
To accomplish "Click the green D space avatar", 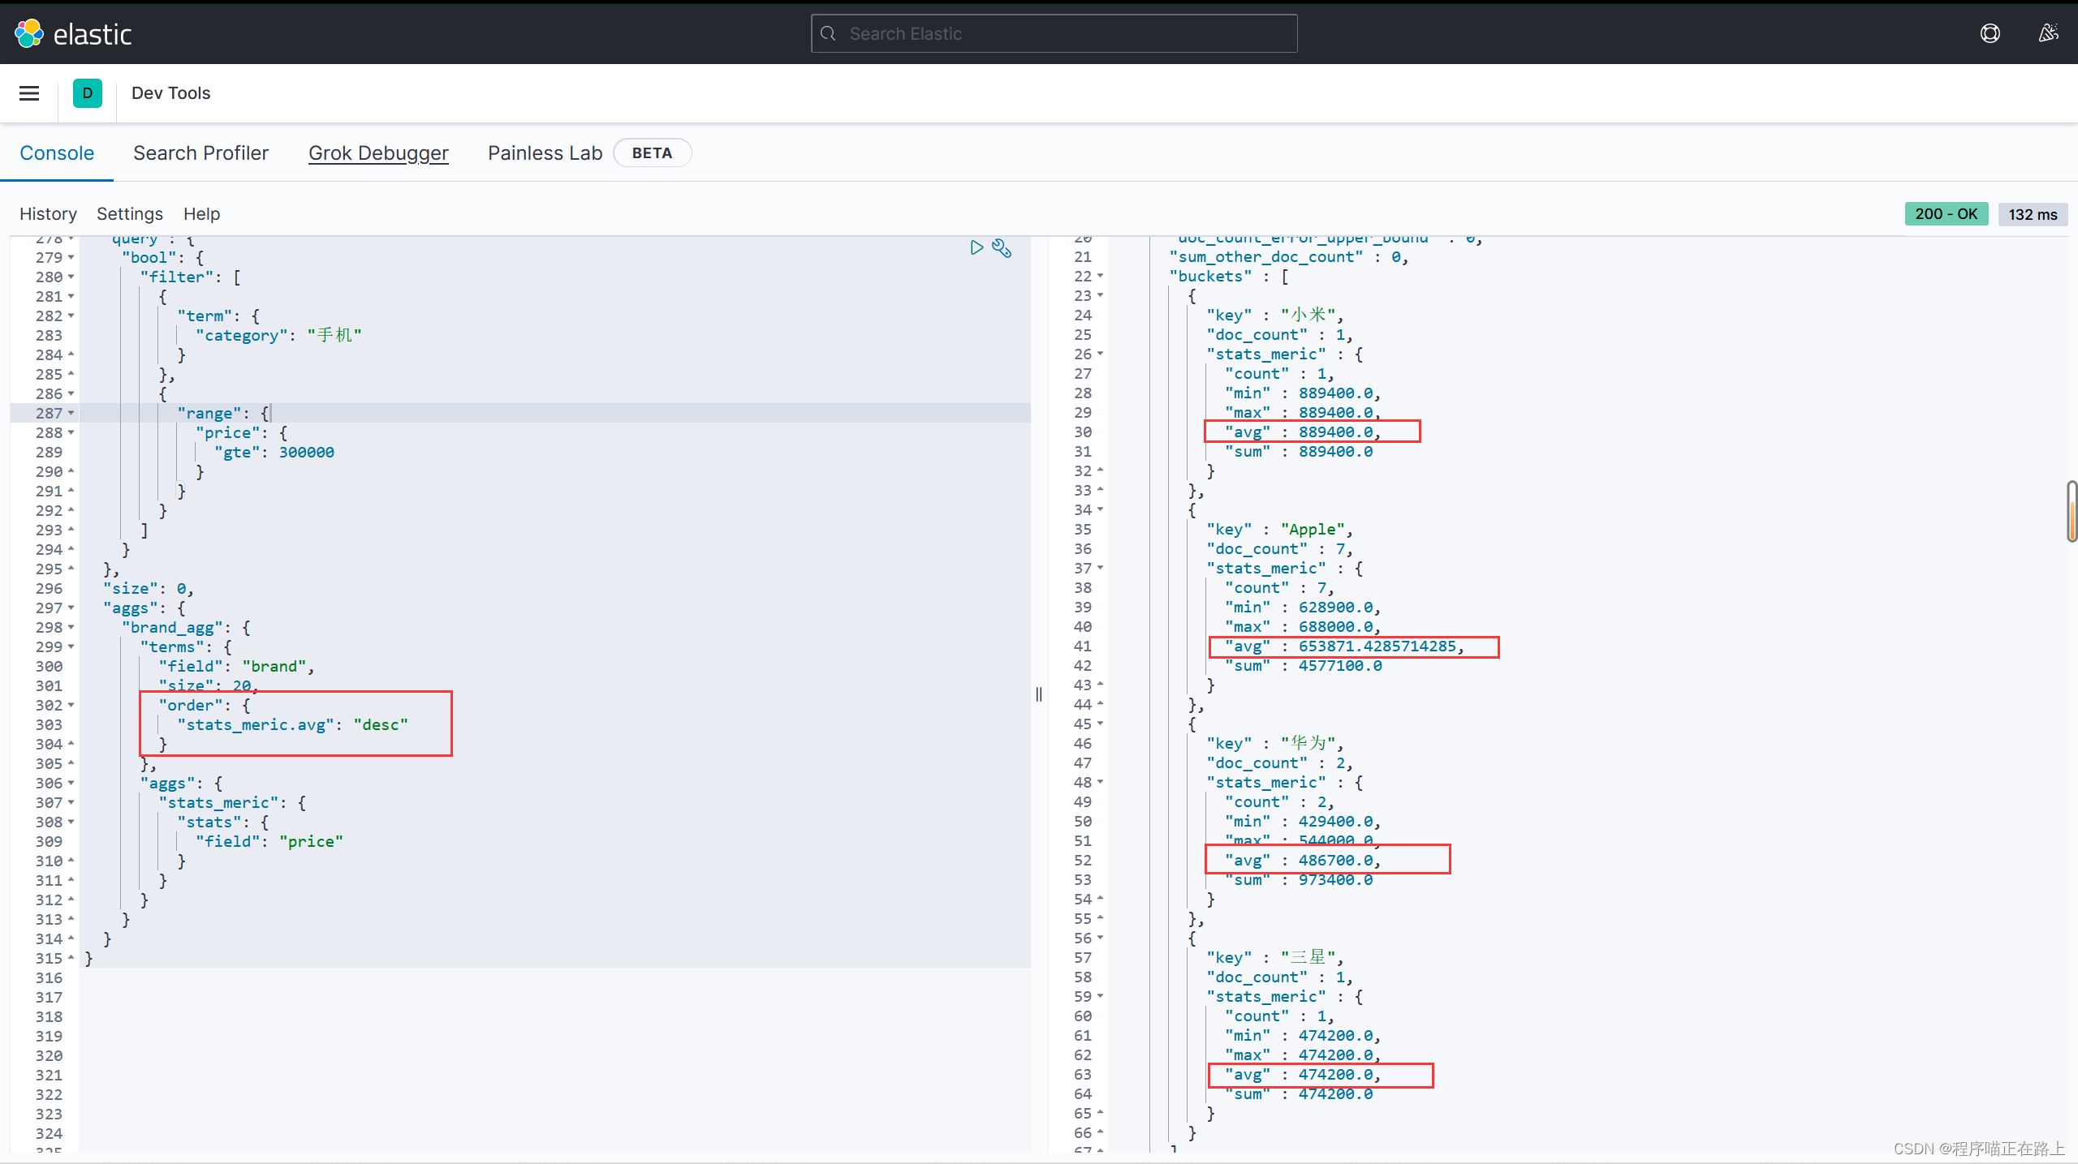I will (x=87, y=93).
